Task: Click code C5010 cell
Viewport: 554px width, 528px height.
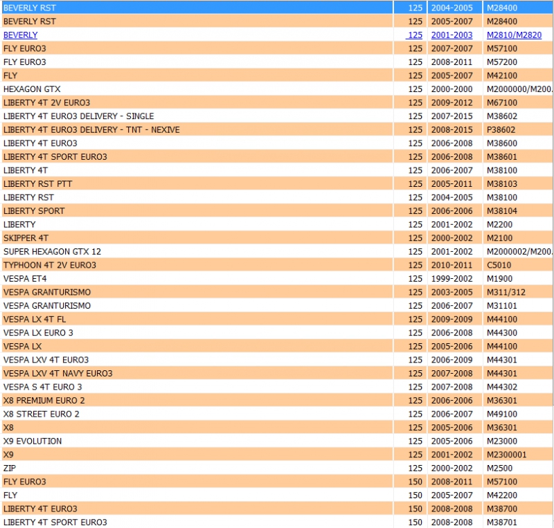Action: click(517, 265)
